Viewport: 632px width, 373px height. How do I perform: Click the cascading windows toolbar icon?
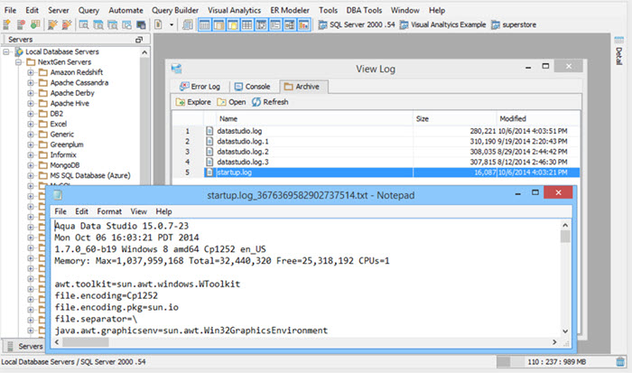click(x=188, y=24)
